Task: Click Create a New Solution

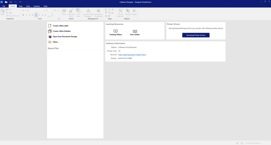Action: [x=60, y=31]
